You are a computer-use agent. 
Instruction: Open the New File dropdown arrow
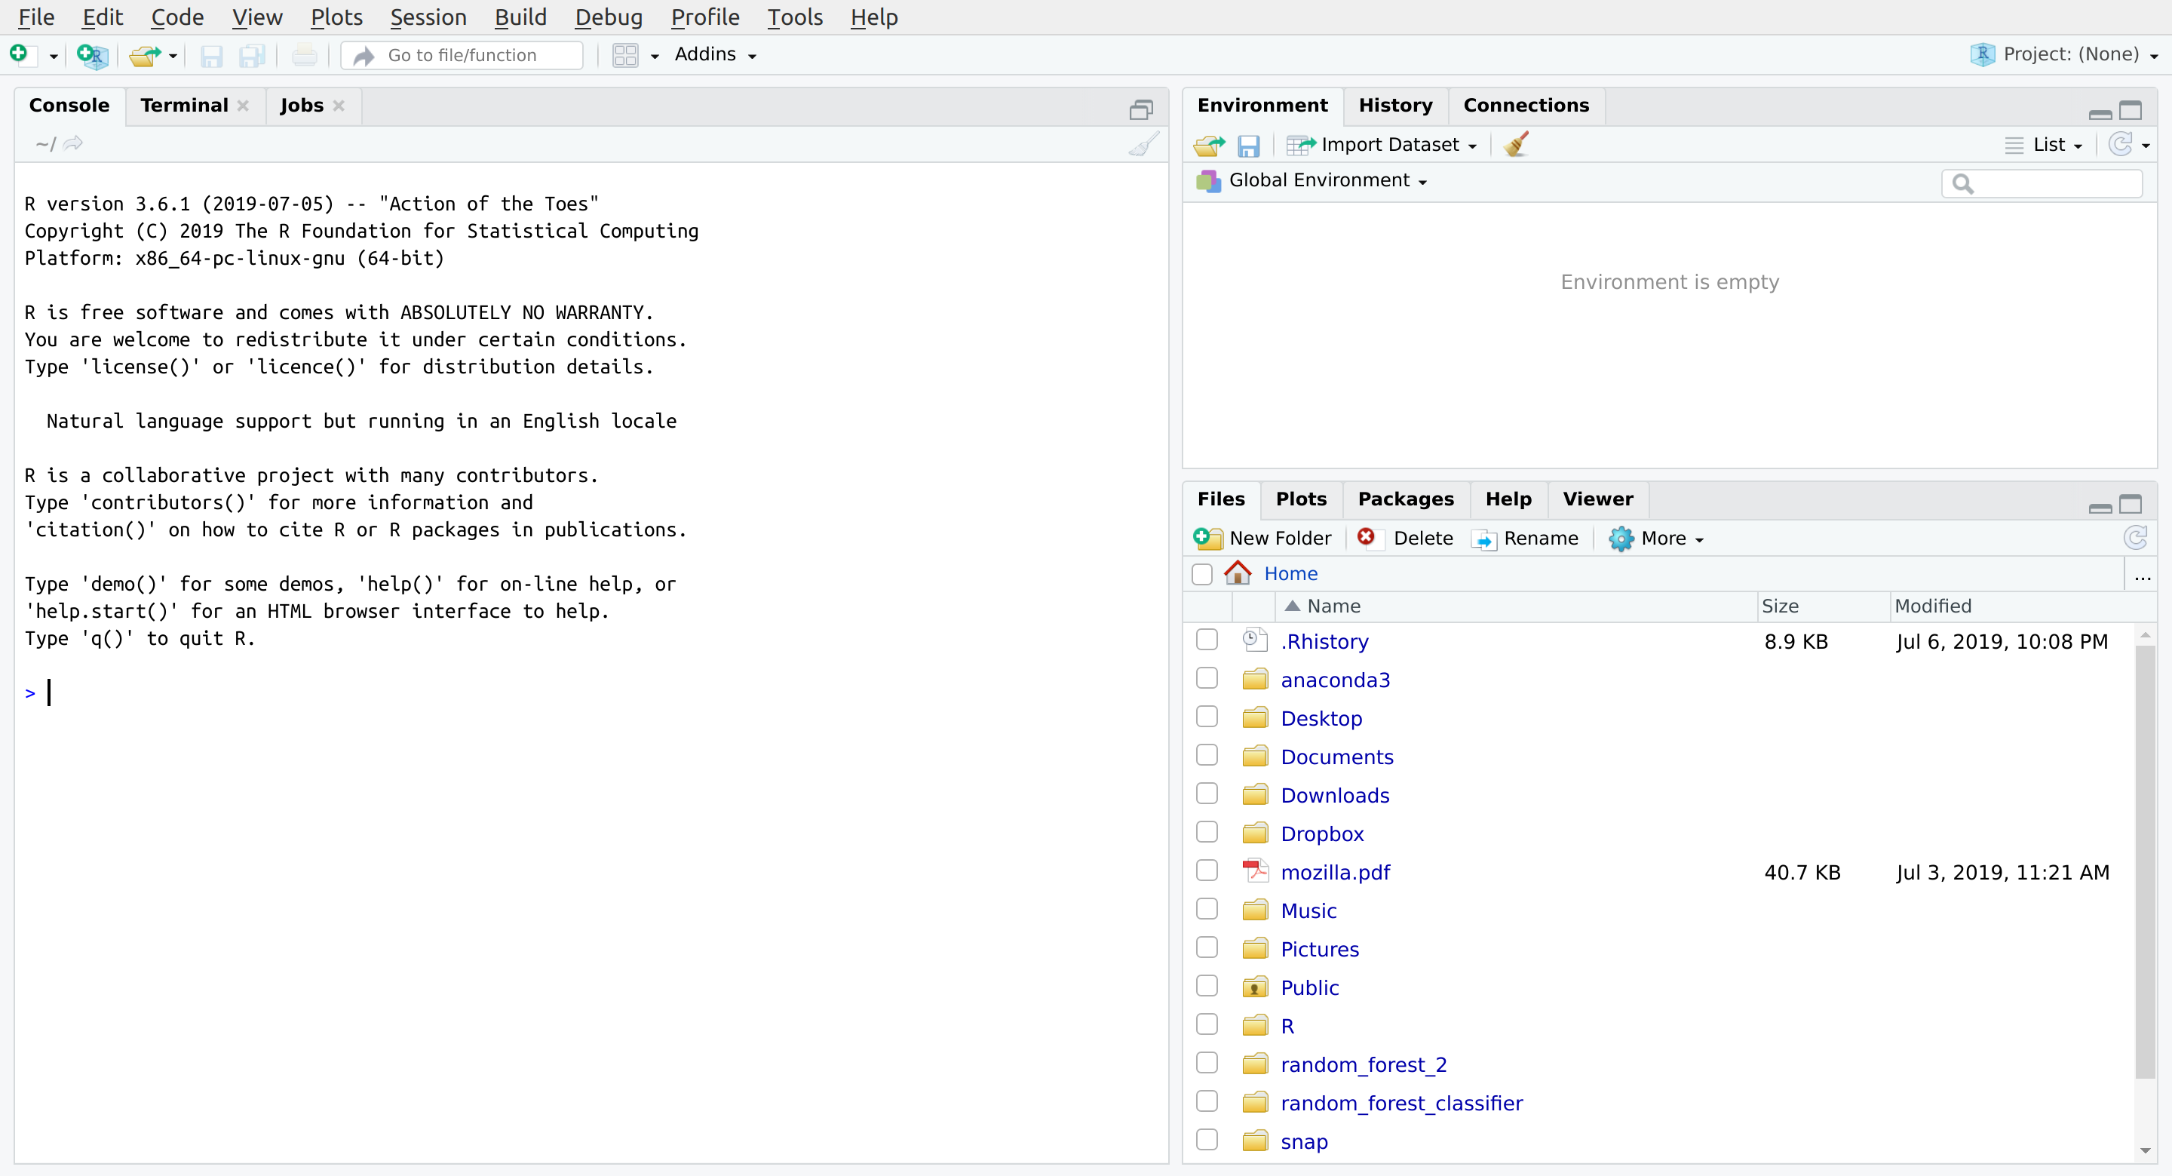click(53, 57)
